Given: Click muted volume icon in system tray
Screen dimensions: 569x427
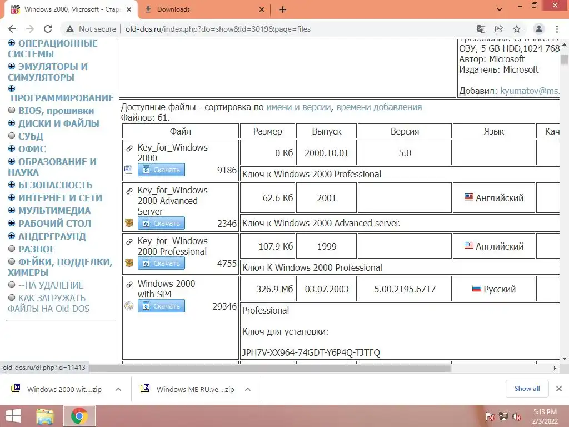Looking at the screenshot, I should tap(517, 416).
